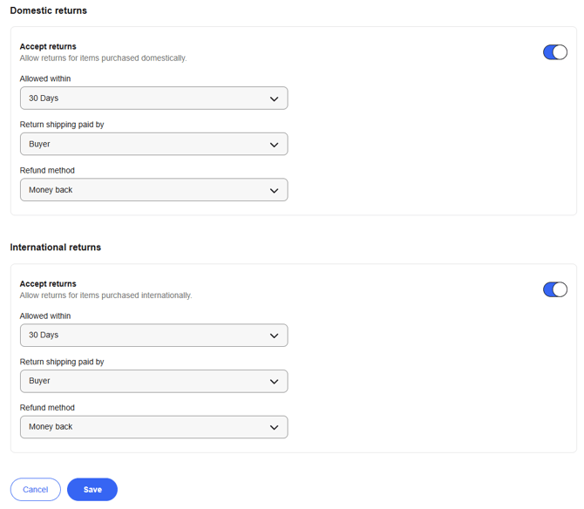
Task: Open domestic Allowed within 30 Days dropdown
Action: point(153,98)
